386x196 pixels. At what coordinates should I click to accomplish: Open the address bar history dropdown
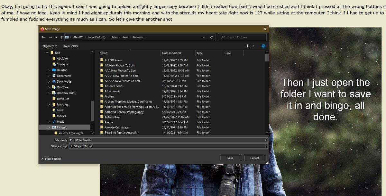[x=204, y=37]
